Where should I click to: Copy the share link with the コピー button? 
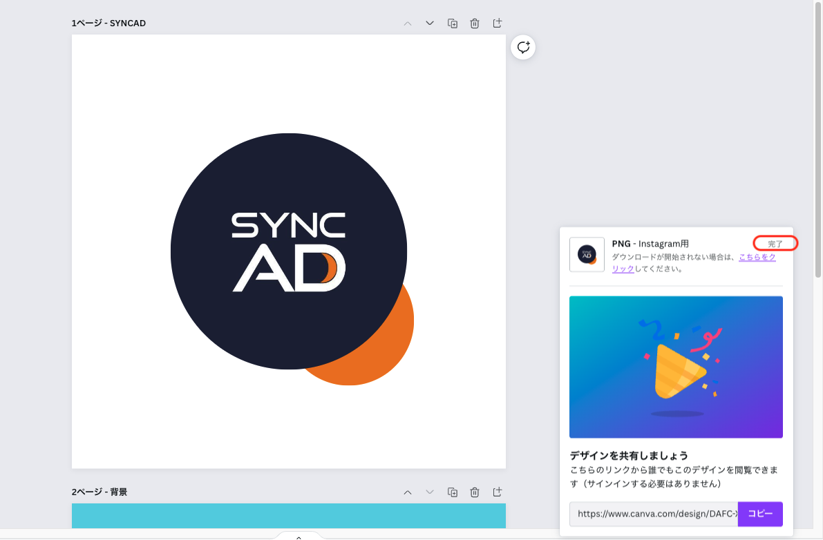(760, 514)
